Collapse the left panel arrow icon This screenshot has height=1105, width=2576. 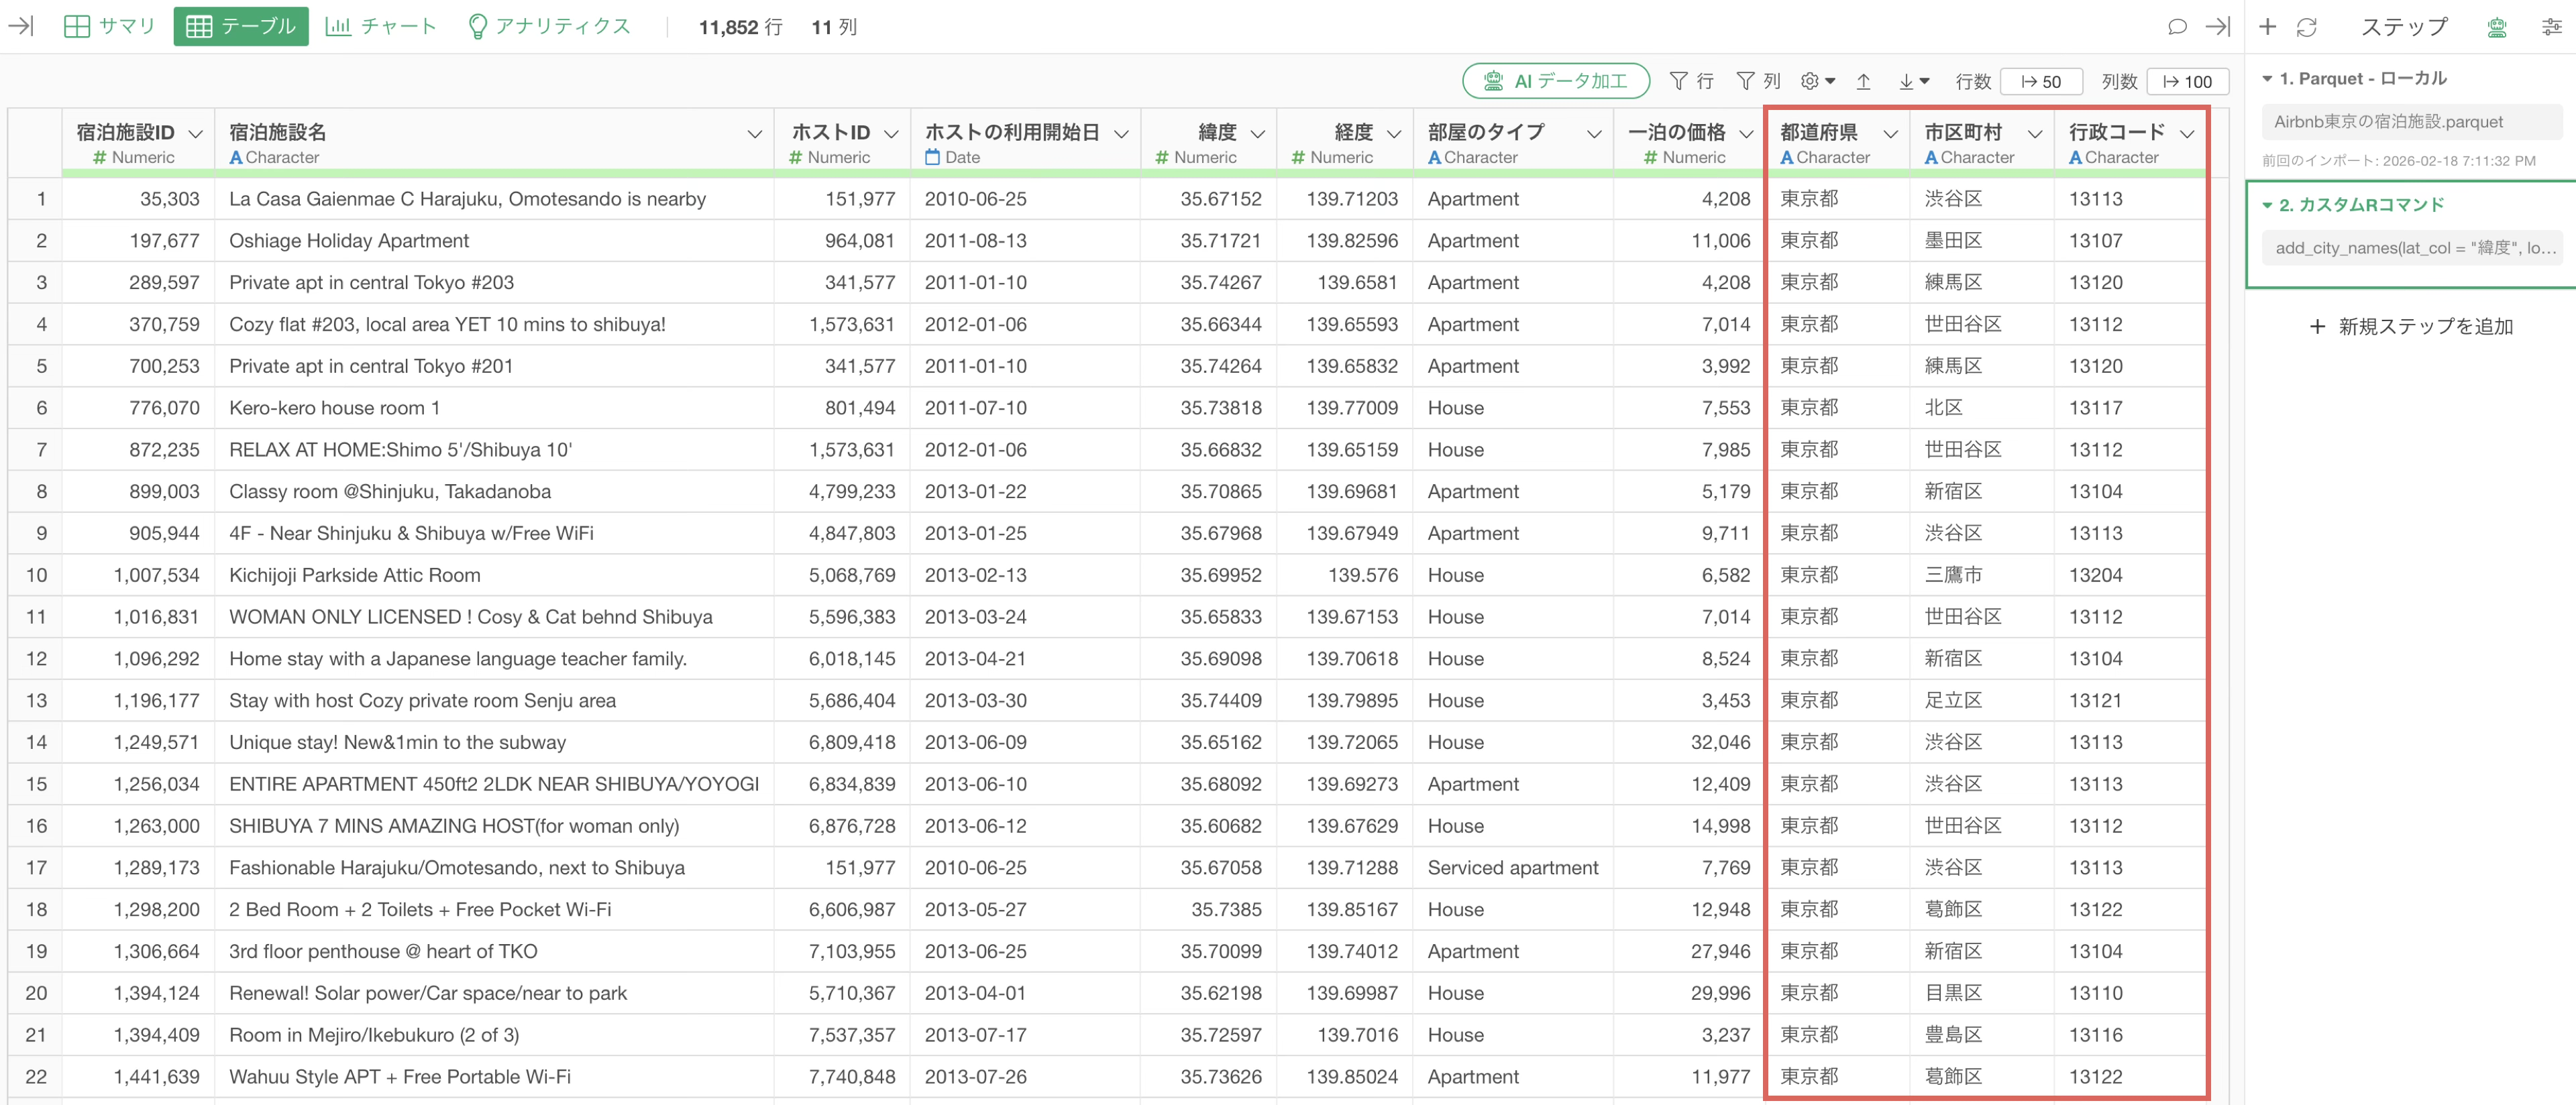pyautogui.click(x=21, y=26)
